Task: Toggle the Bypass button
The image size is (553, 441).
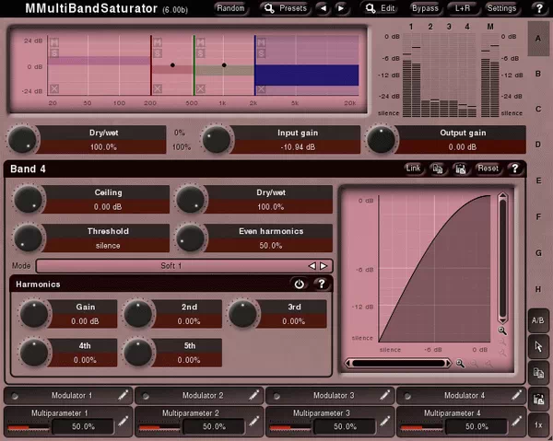Action: 425,8
